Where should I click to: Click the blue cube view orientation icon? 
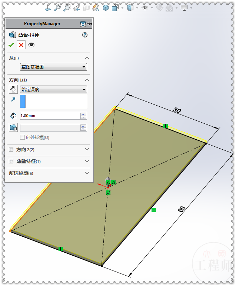click(x=106, y=8)
